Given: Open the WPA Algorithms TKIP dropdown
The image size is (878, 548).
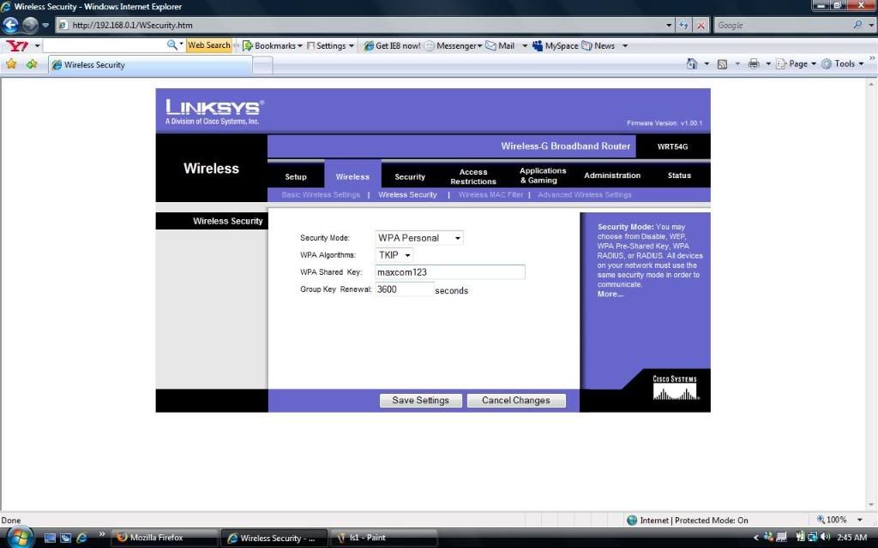Looking at the screenshot, I should 394,255.
